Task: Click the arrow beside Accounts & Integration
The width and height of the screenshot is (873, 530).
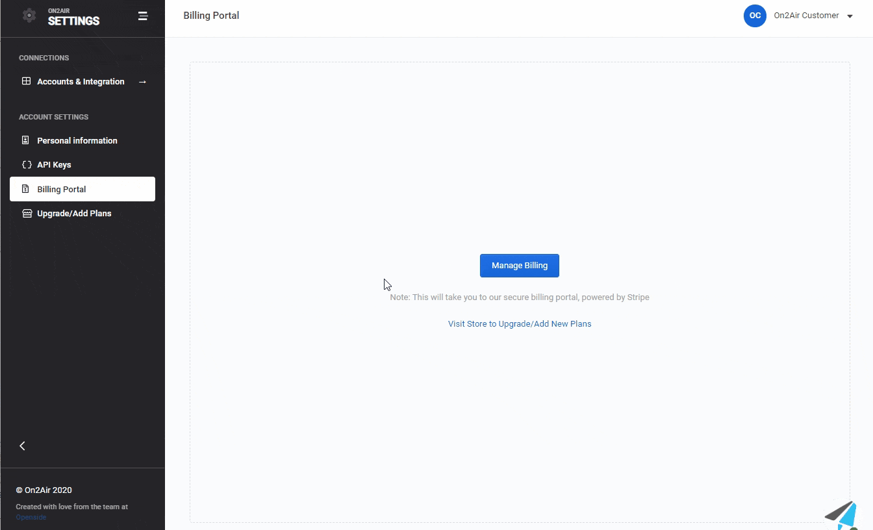Action: (142, 82)
